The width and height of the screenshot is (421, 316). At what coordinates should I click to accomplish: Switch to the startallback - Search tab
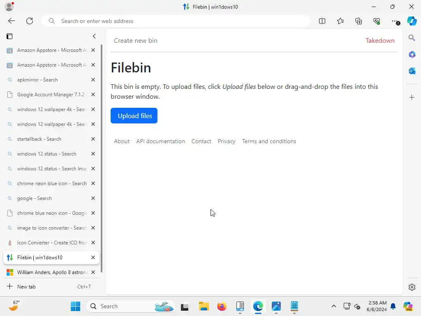51,139
